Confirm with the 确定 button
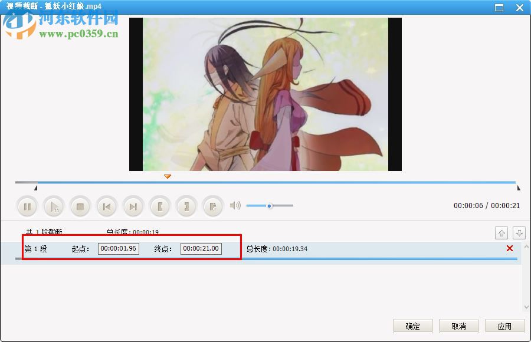 [412, 325]
